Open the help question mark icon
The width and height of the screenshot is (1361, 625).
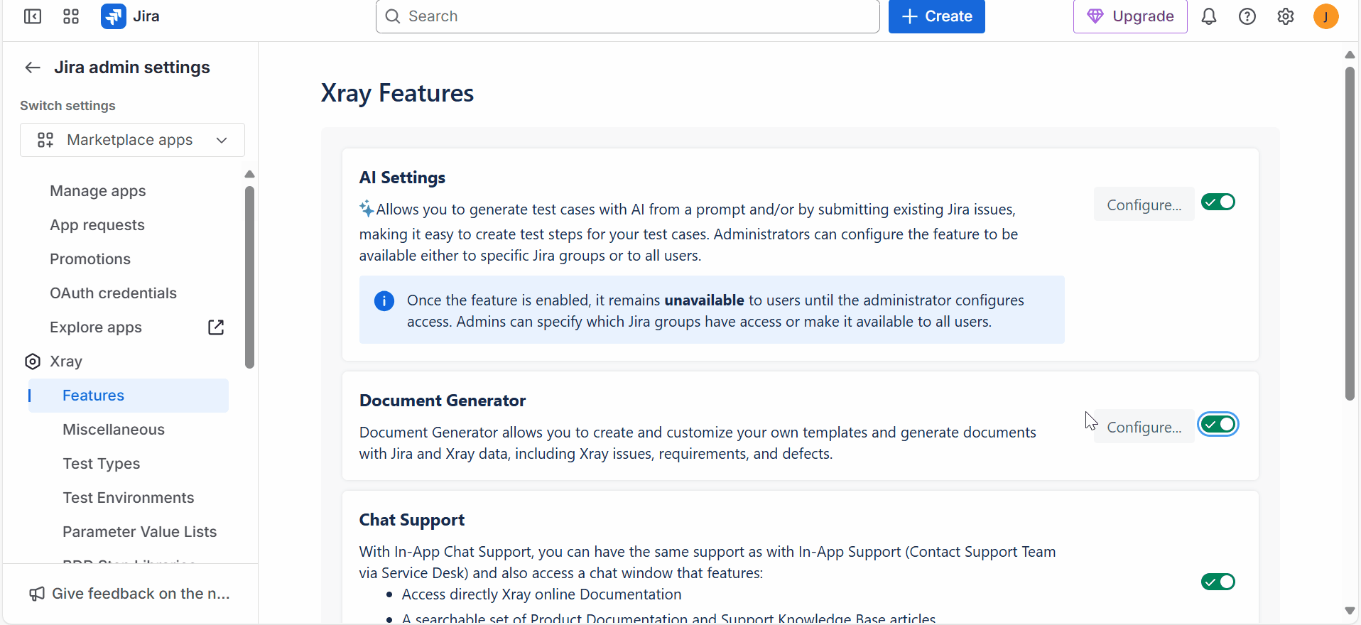tap(1247, 16)
